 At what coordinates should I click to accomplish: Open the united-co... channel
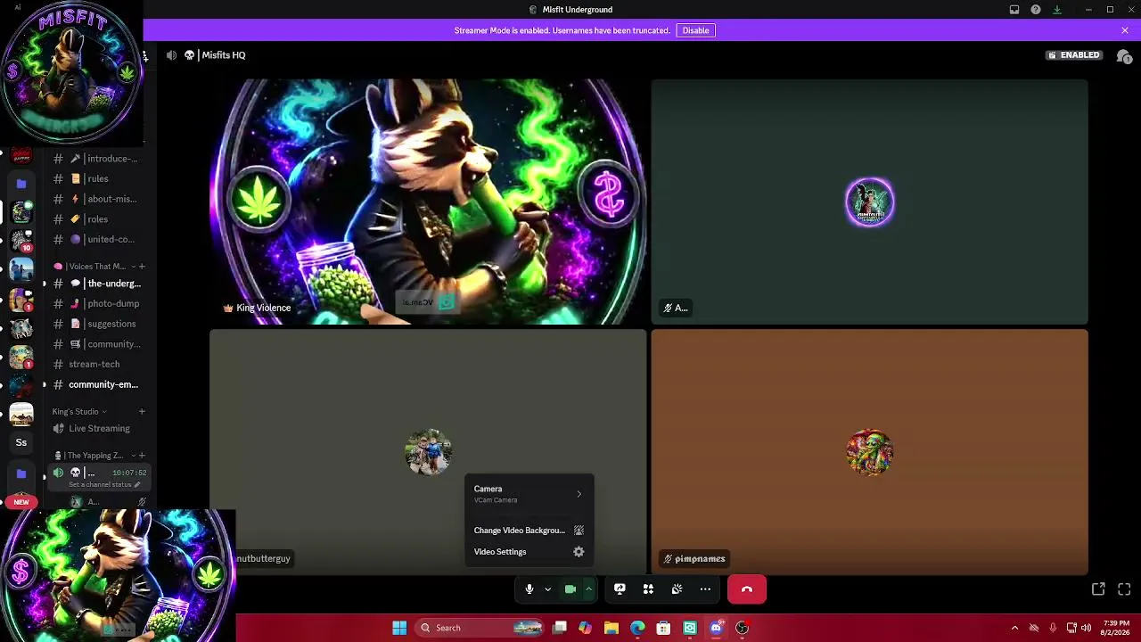(98, 239)
